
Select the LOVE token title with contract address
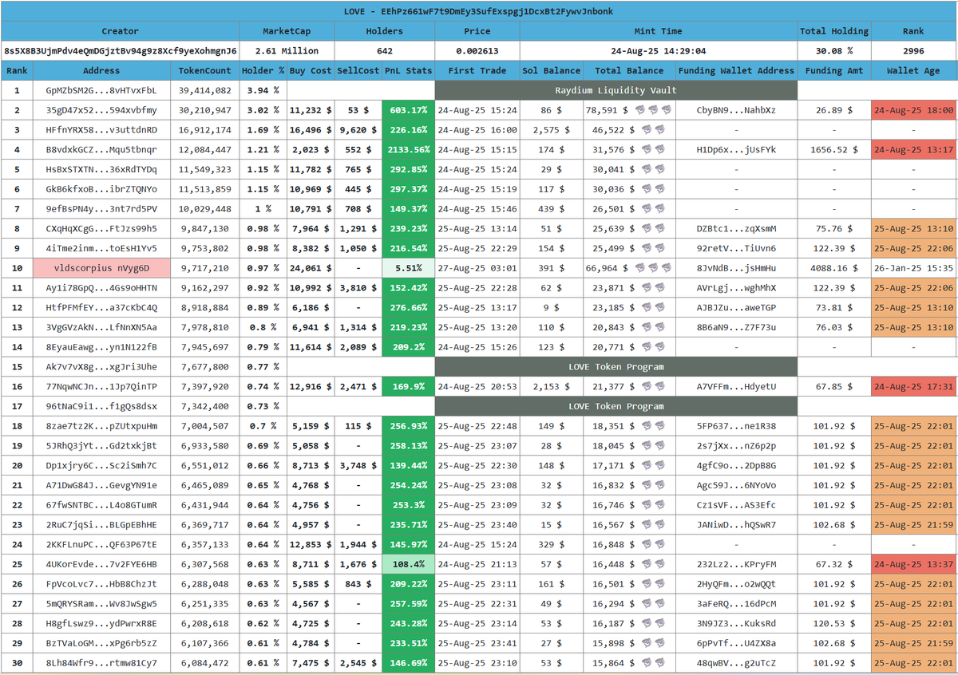[x=479, y=11]
